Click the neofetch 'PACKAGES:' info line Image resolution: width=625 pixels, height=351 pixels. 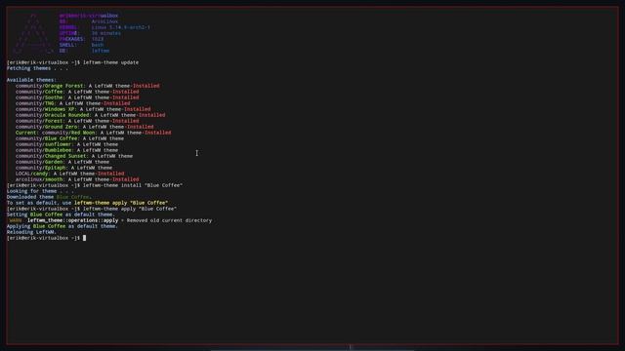tap(81, 39)
